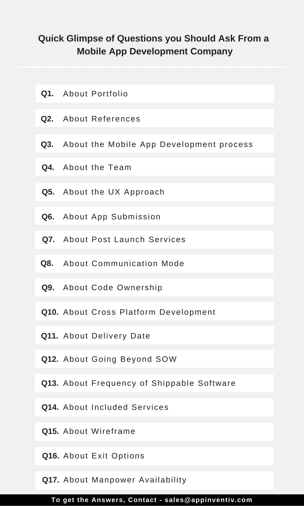Click the Quick Glimpse of Questions heading
Viewport: 304px width, 506px height.
[154, 45]
